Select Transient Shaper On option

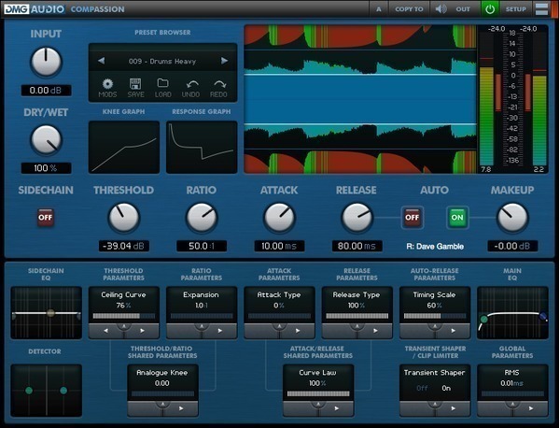tap(446, 388)
